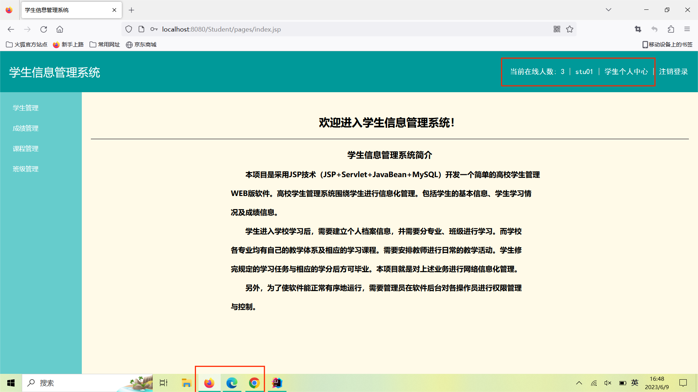698x392 pixels.
Task: Open a new browser tab
Action: (x=132, y=10)
